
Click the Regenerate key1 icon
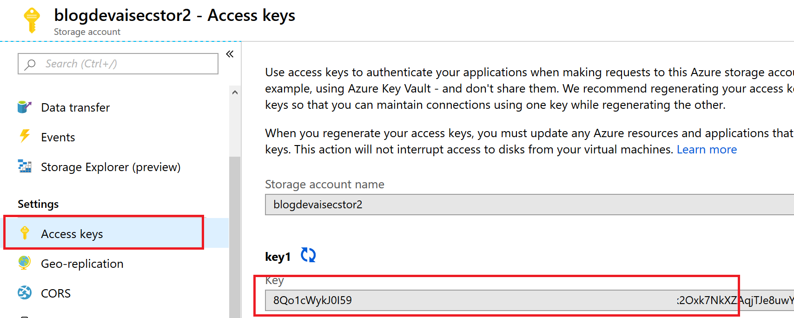point(308,255)
